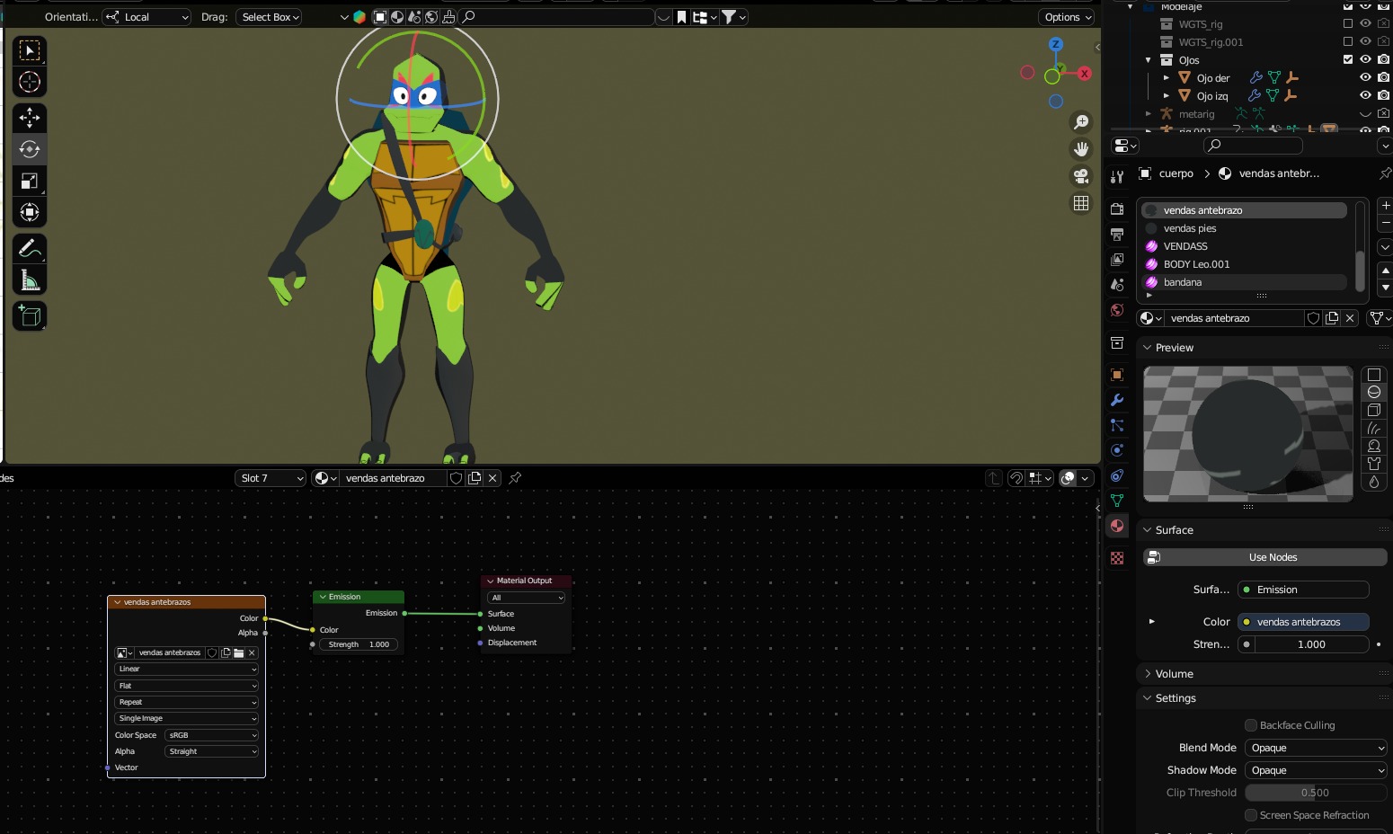Activate the Add Cube tool
The image size is (1393, 834).
point(30,315)
